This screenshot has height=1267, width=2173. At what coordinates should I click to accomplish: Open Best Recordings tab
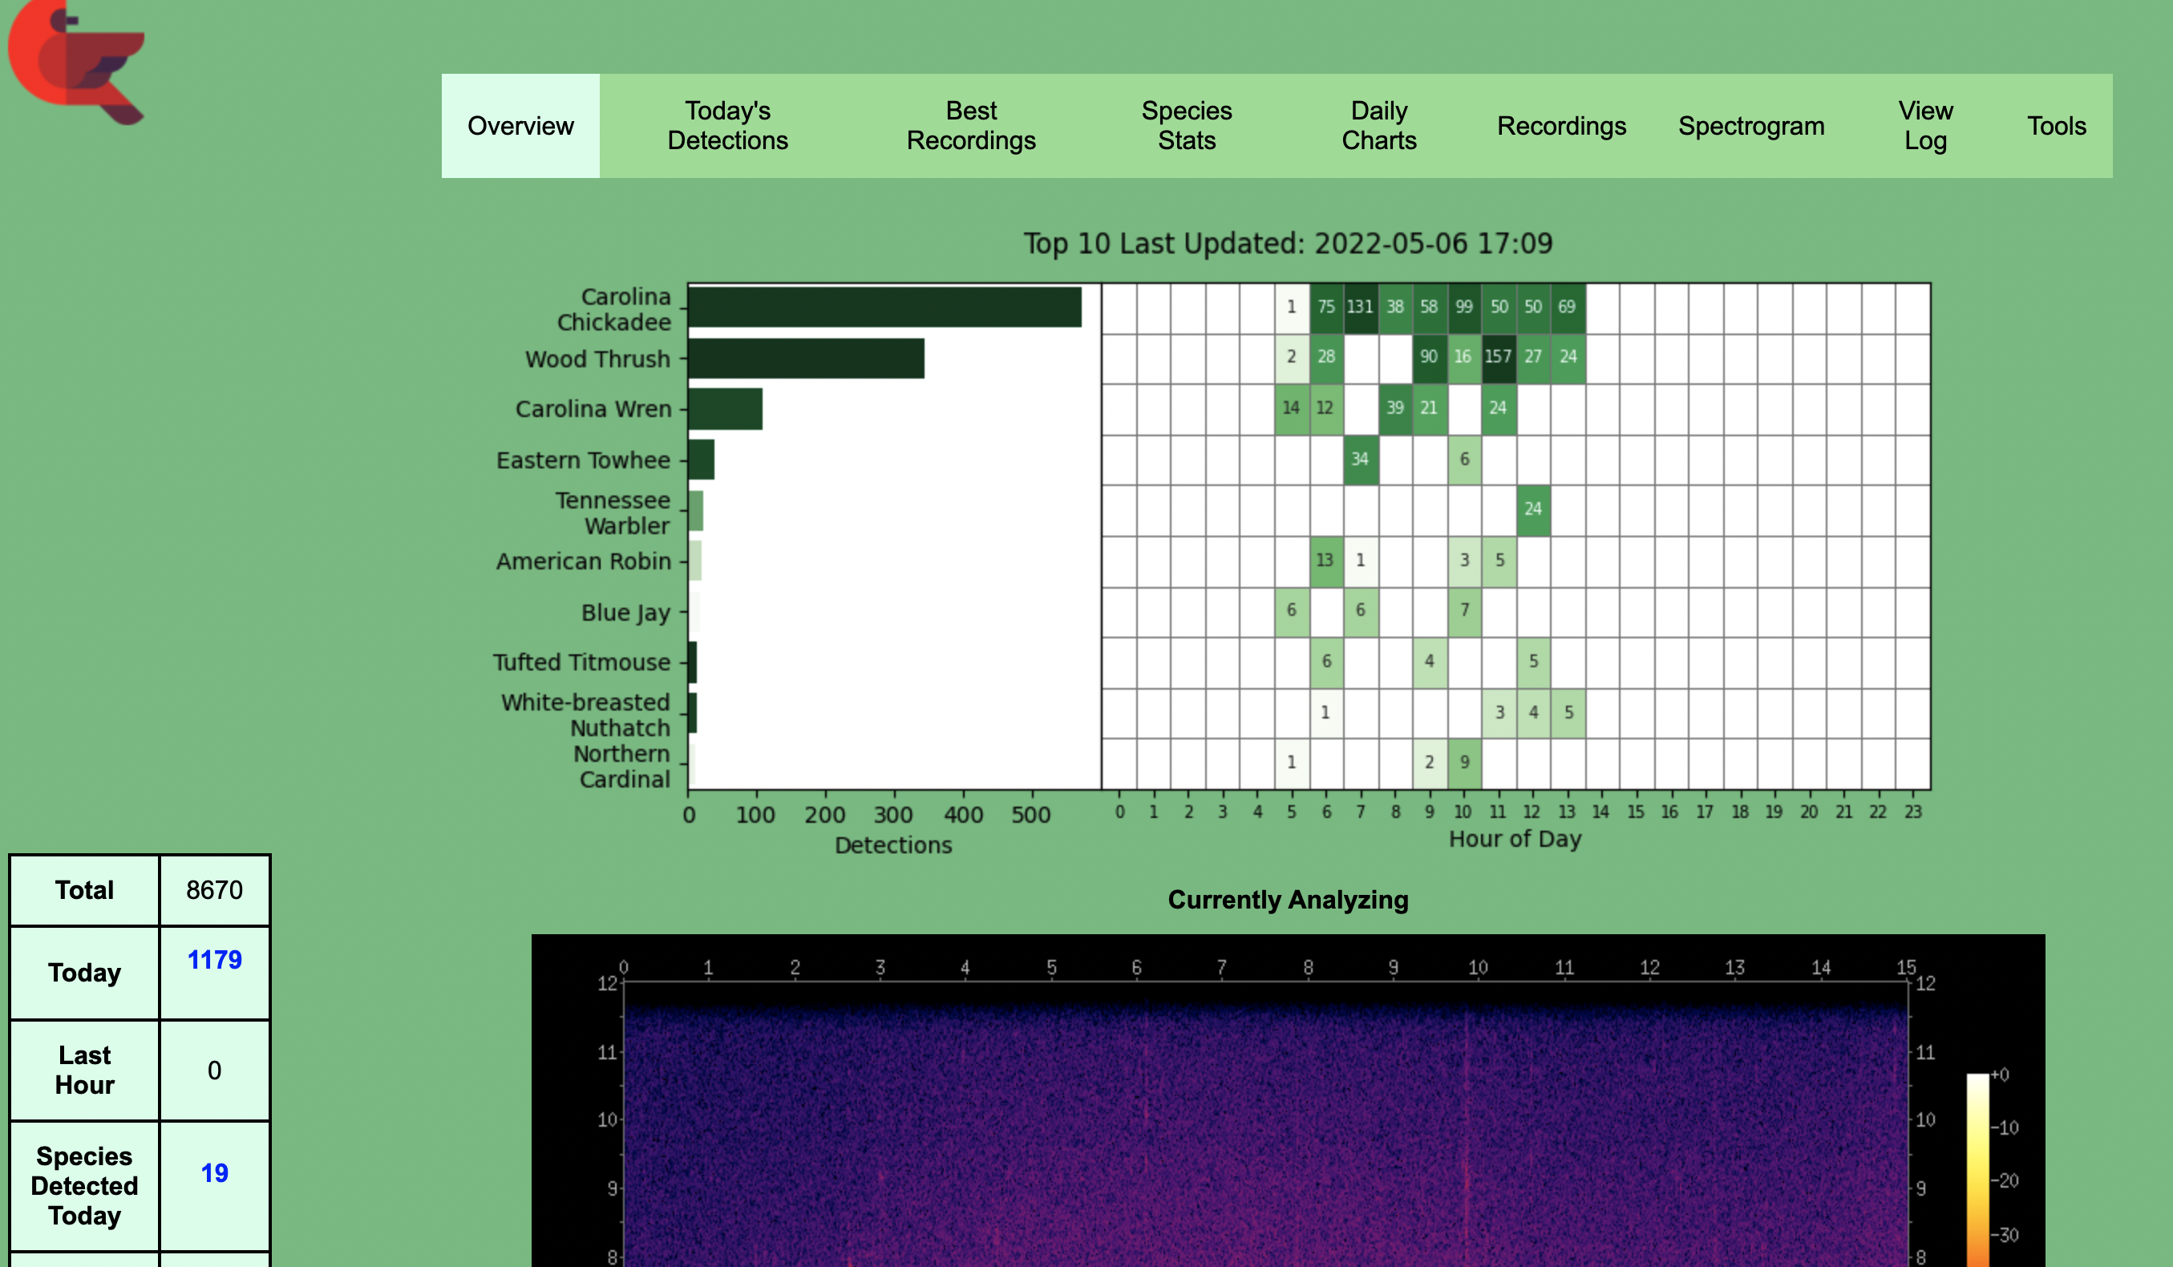click(x=971, y=126)
